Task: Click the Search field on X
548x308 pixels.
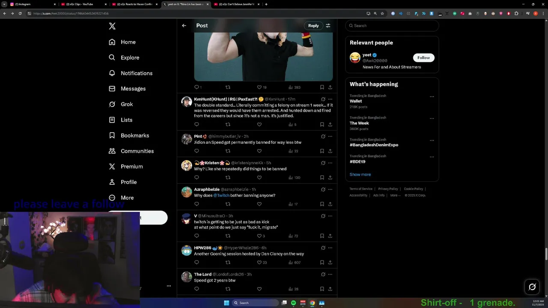Action: (392, 26)
